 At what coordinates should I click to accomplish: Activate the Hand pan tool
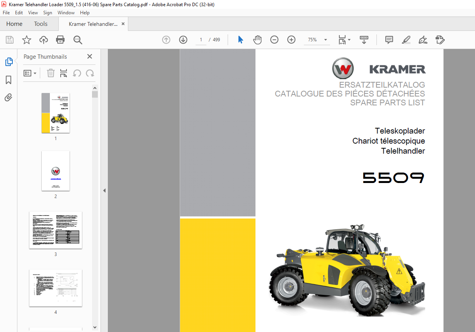(257, 40)
